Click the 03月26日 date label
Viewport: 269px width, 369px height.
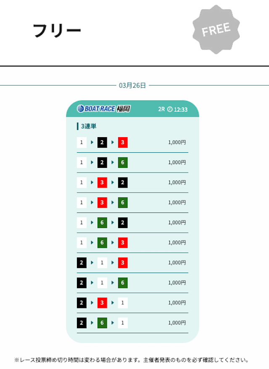[x=132, y=85]
